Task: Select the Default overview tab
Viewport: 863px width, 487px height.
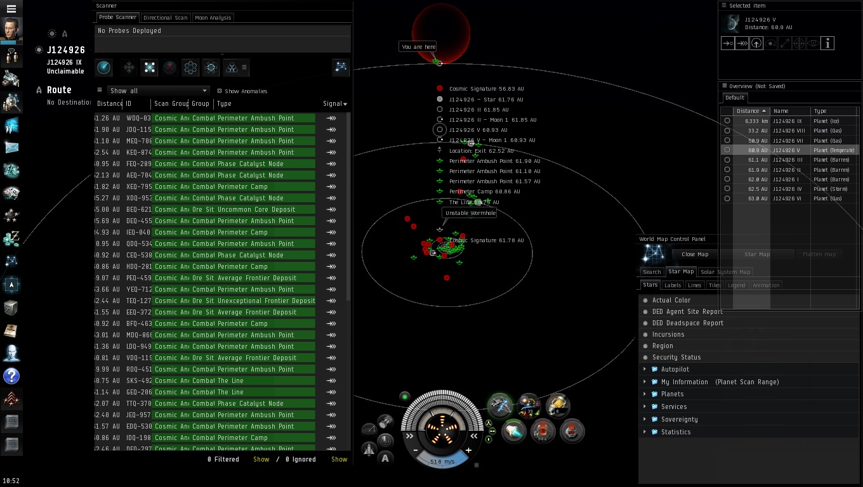Action: pyautogui.click(x=735, y=98)
